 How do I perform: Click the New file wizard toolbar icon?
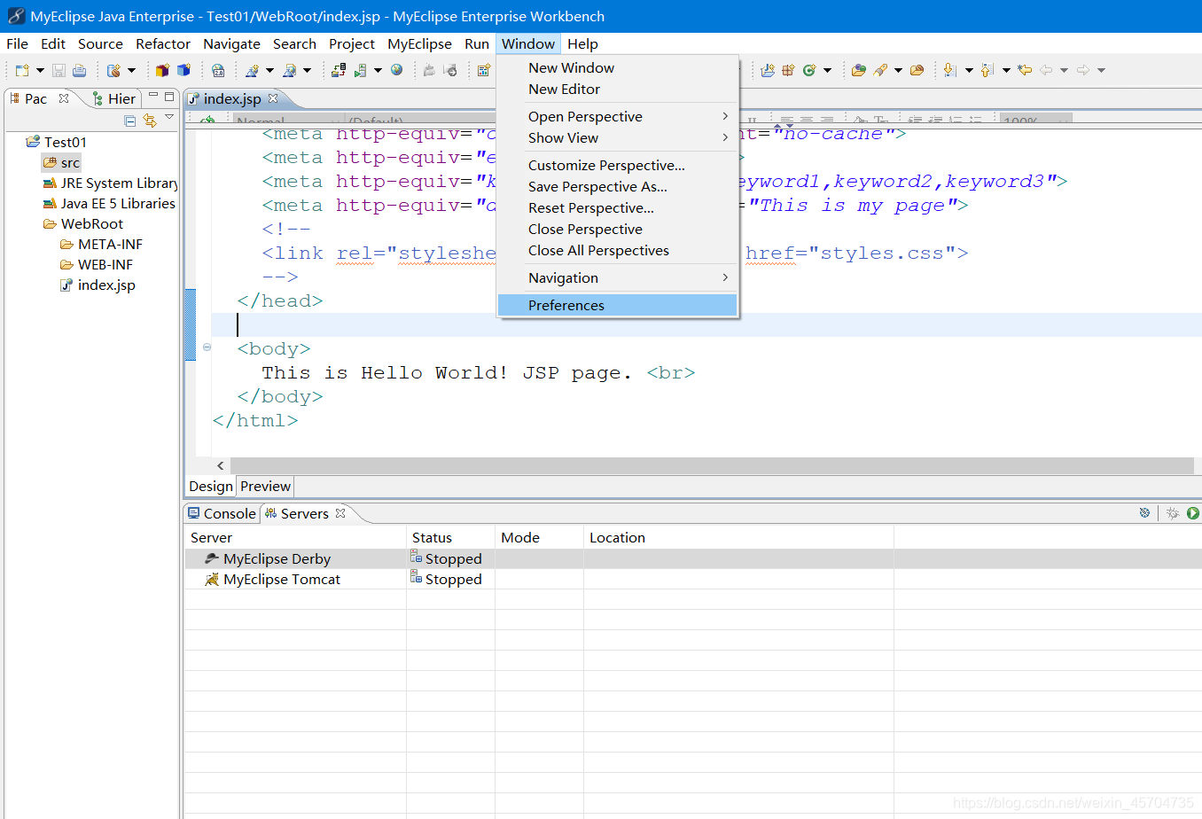tap(22, 70)
